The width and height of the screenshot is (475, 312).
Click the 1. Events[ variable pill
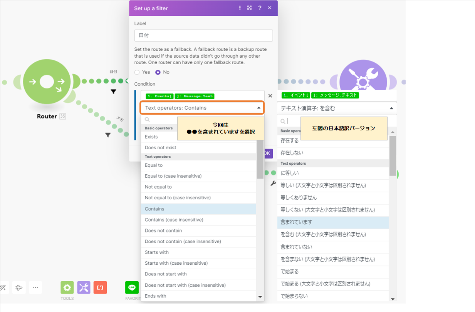[x=159, y=96]
